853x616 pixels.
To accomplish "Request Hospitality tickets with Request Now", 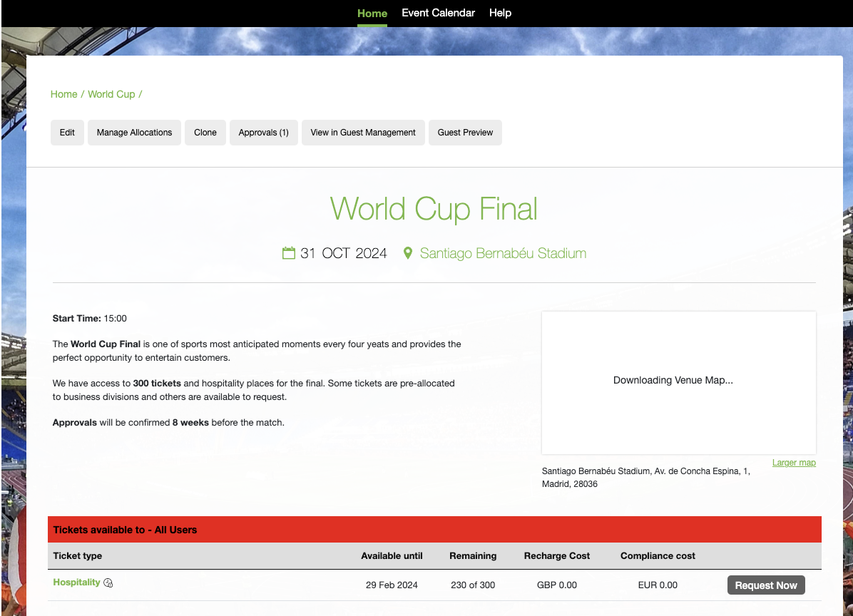I will (766, 585).
